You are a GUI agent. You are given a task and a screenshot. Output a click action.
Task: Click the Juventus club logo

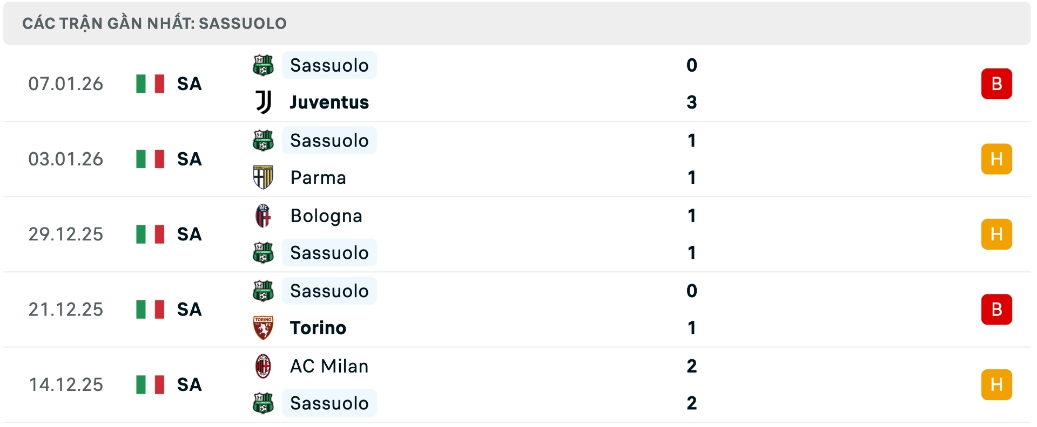tap(263, 102)
